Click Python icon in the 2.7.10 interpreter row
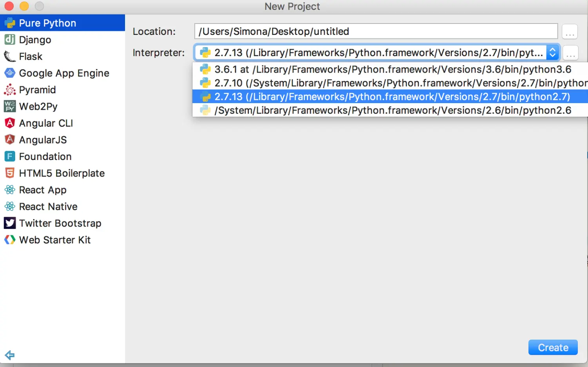Viewport: 588px width, 367px height. (205, 83)
